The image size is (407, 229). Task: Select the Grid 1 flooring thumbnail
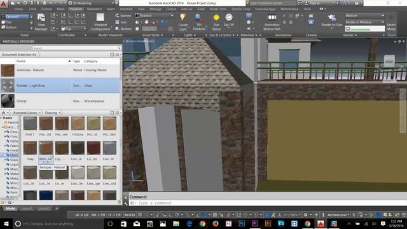(30, 123)
